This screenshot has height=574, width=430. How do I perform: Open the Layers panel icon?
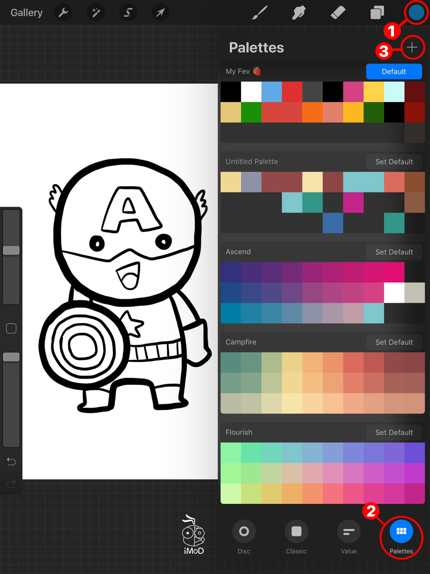(377, 13)
